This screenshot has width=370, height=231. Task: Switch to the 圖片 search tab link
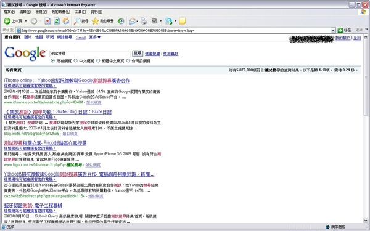click(28, 37)
